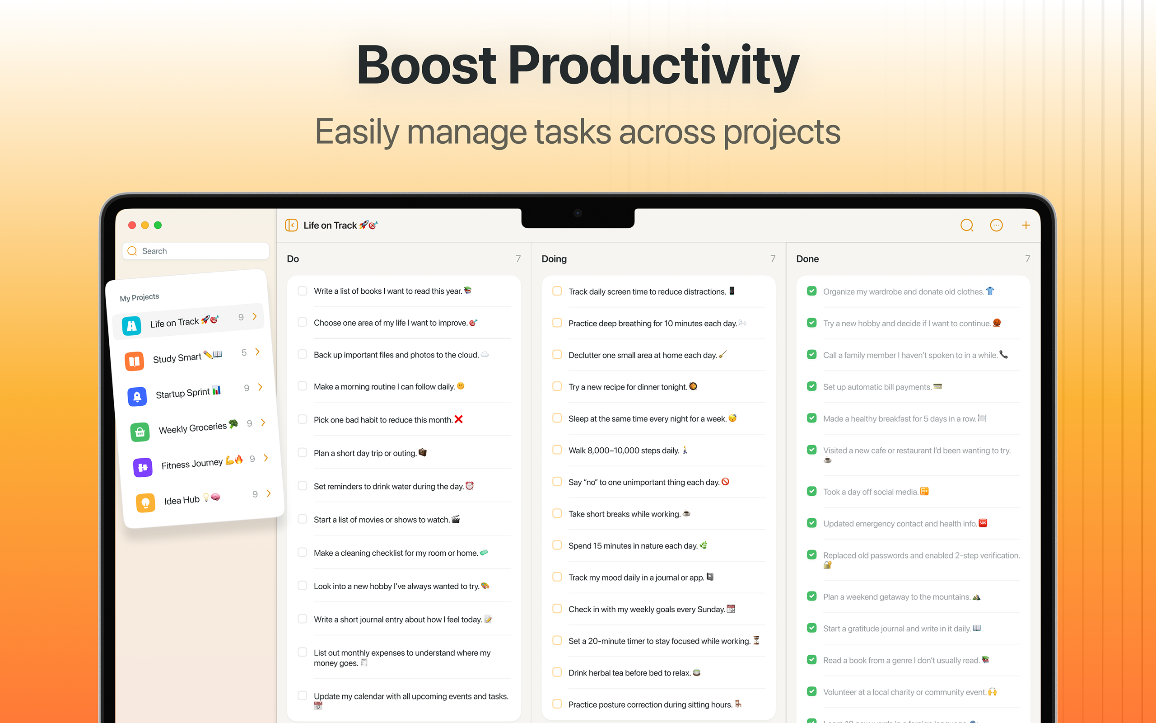
Task: Select Life on Track project row
Action: [x=188, y=321]
